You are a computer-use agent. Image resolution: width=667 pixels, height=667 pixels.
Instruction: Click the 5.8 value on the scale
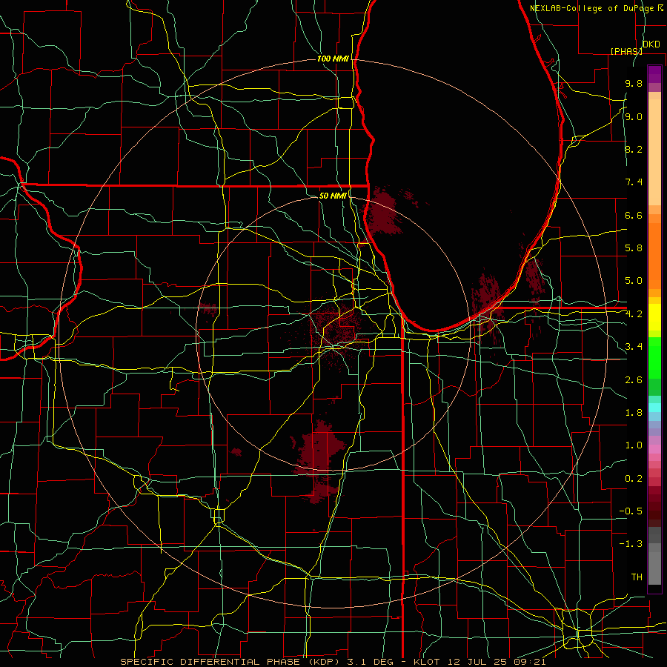coord(634,248)
